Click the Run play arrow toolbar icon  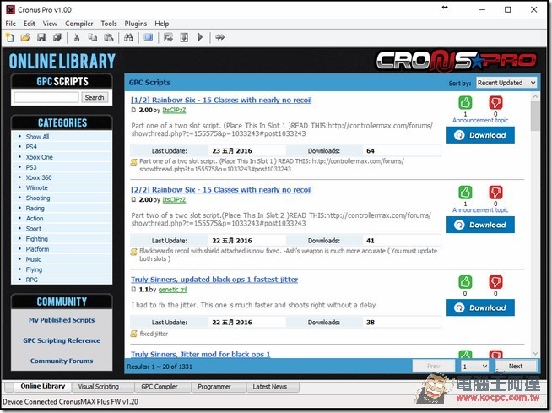[x=200, y=37]
